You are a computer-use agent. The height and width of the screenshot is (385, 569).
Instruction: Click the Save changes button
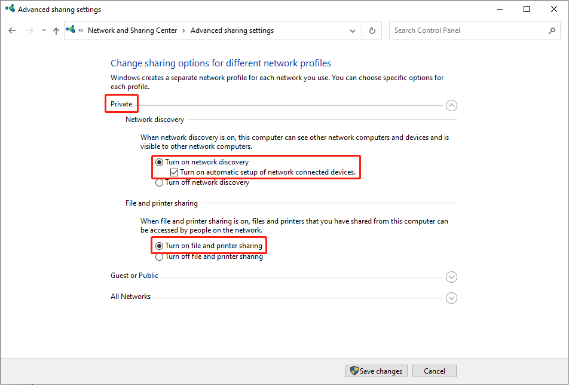377,371
